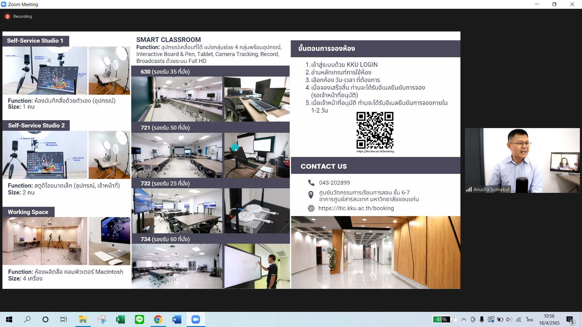The image size is (582, 327).
Task: Open the Windows Start menu
Action: [9, 319]
